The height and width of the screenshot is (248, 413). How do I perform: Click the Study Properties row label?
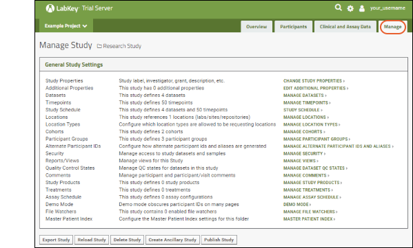[x=64, y=81]
